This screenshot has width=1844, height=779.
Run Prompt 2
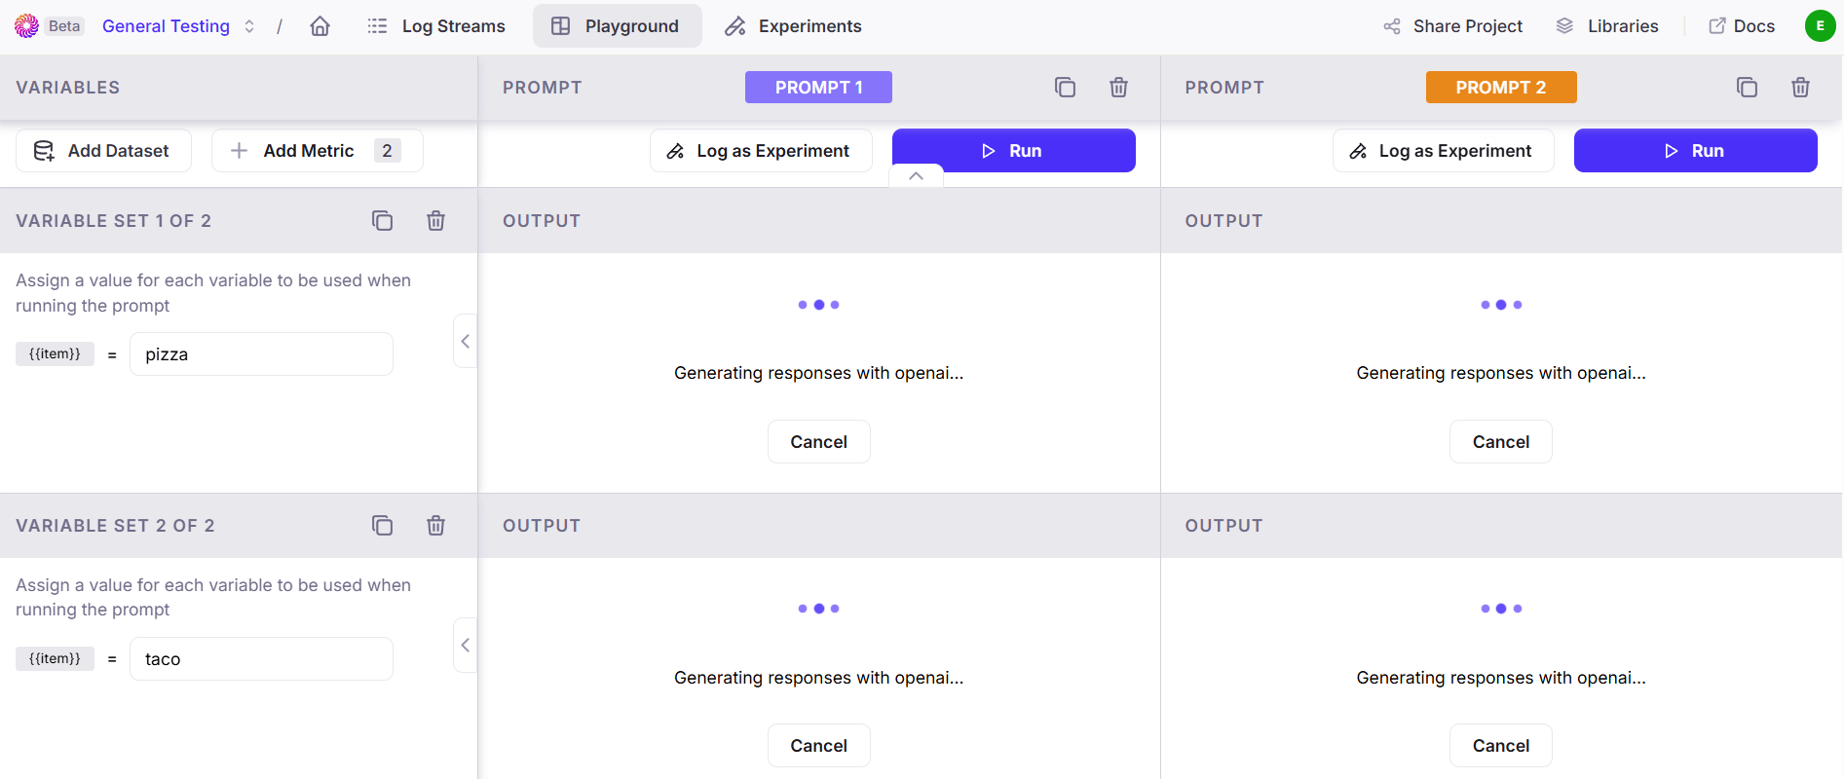tap(1695, 151)
